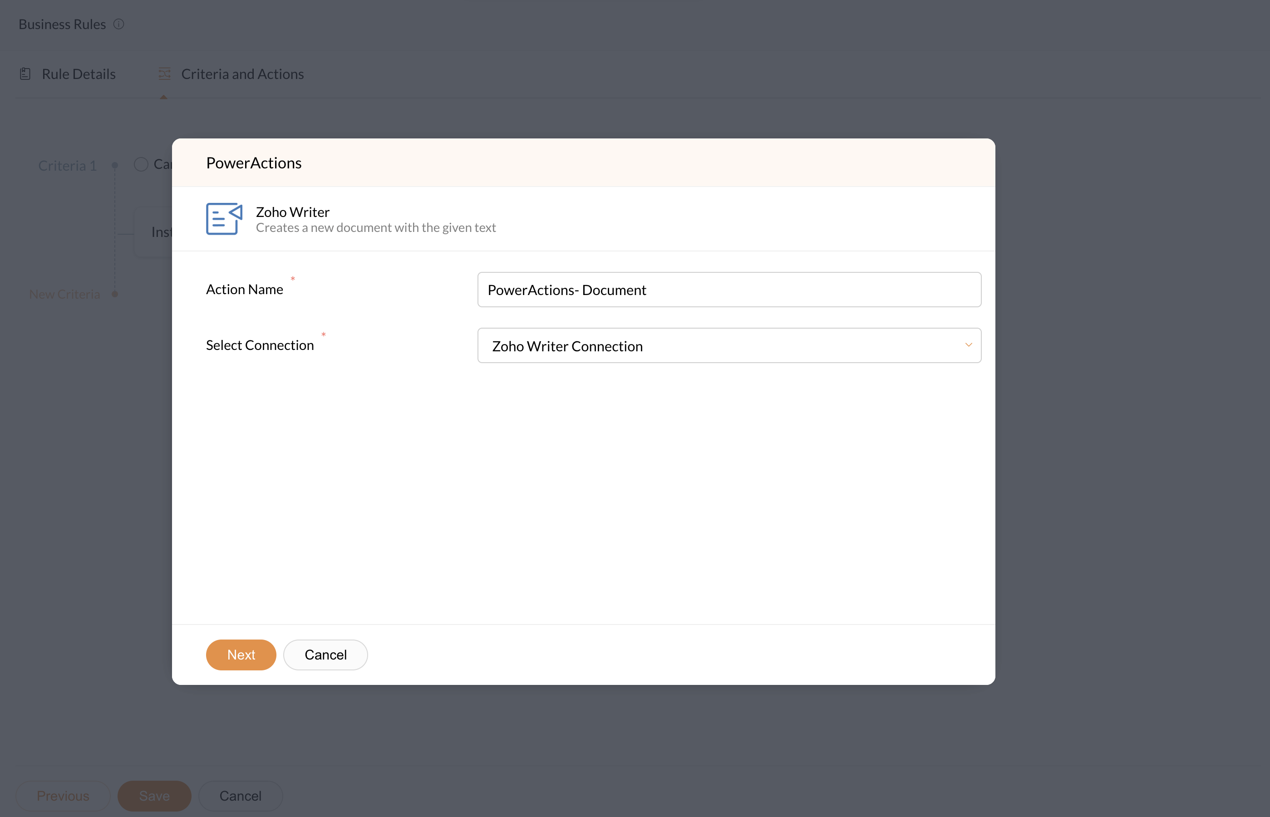This screenshot has height=817, width=1270.
Task: Switch to Criteria and Actions tab
Action: (242, 74)
